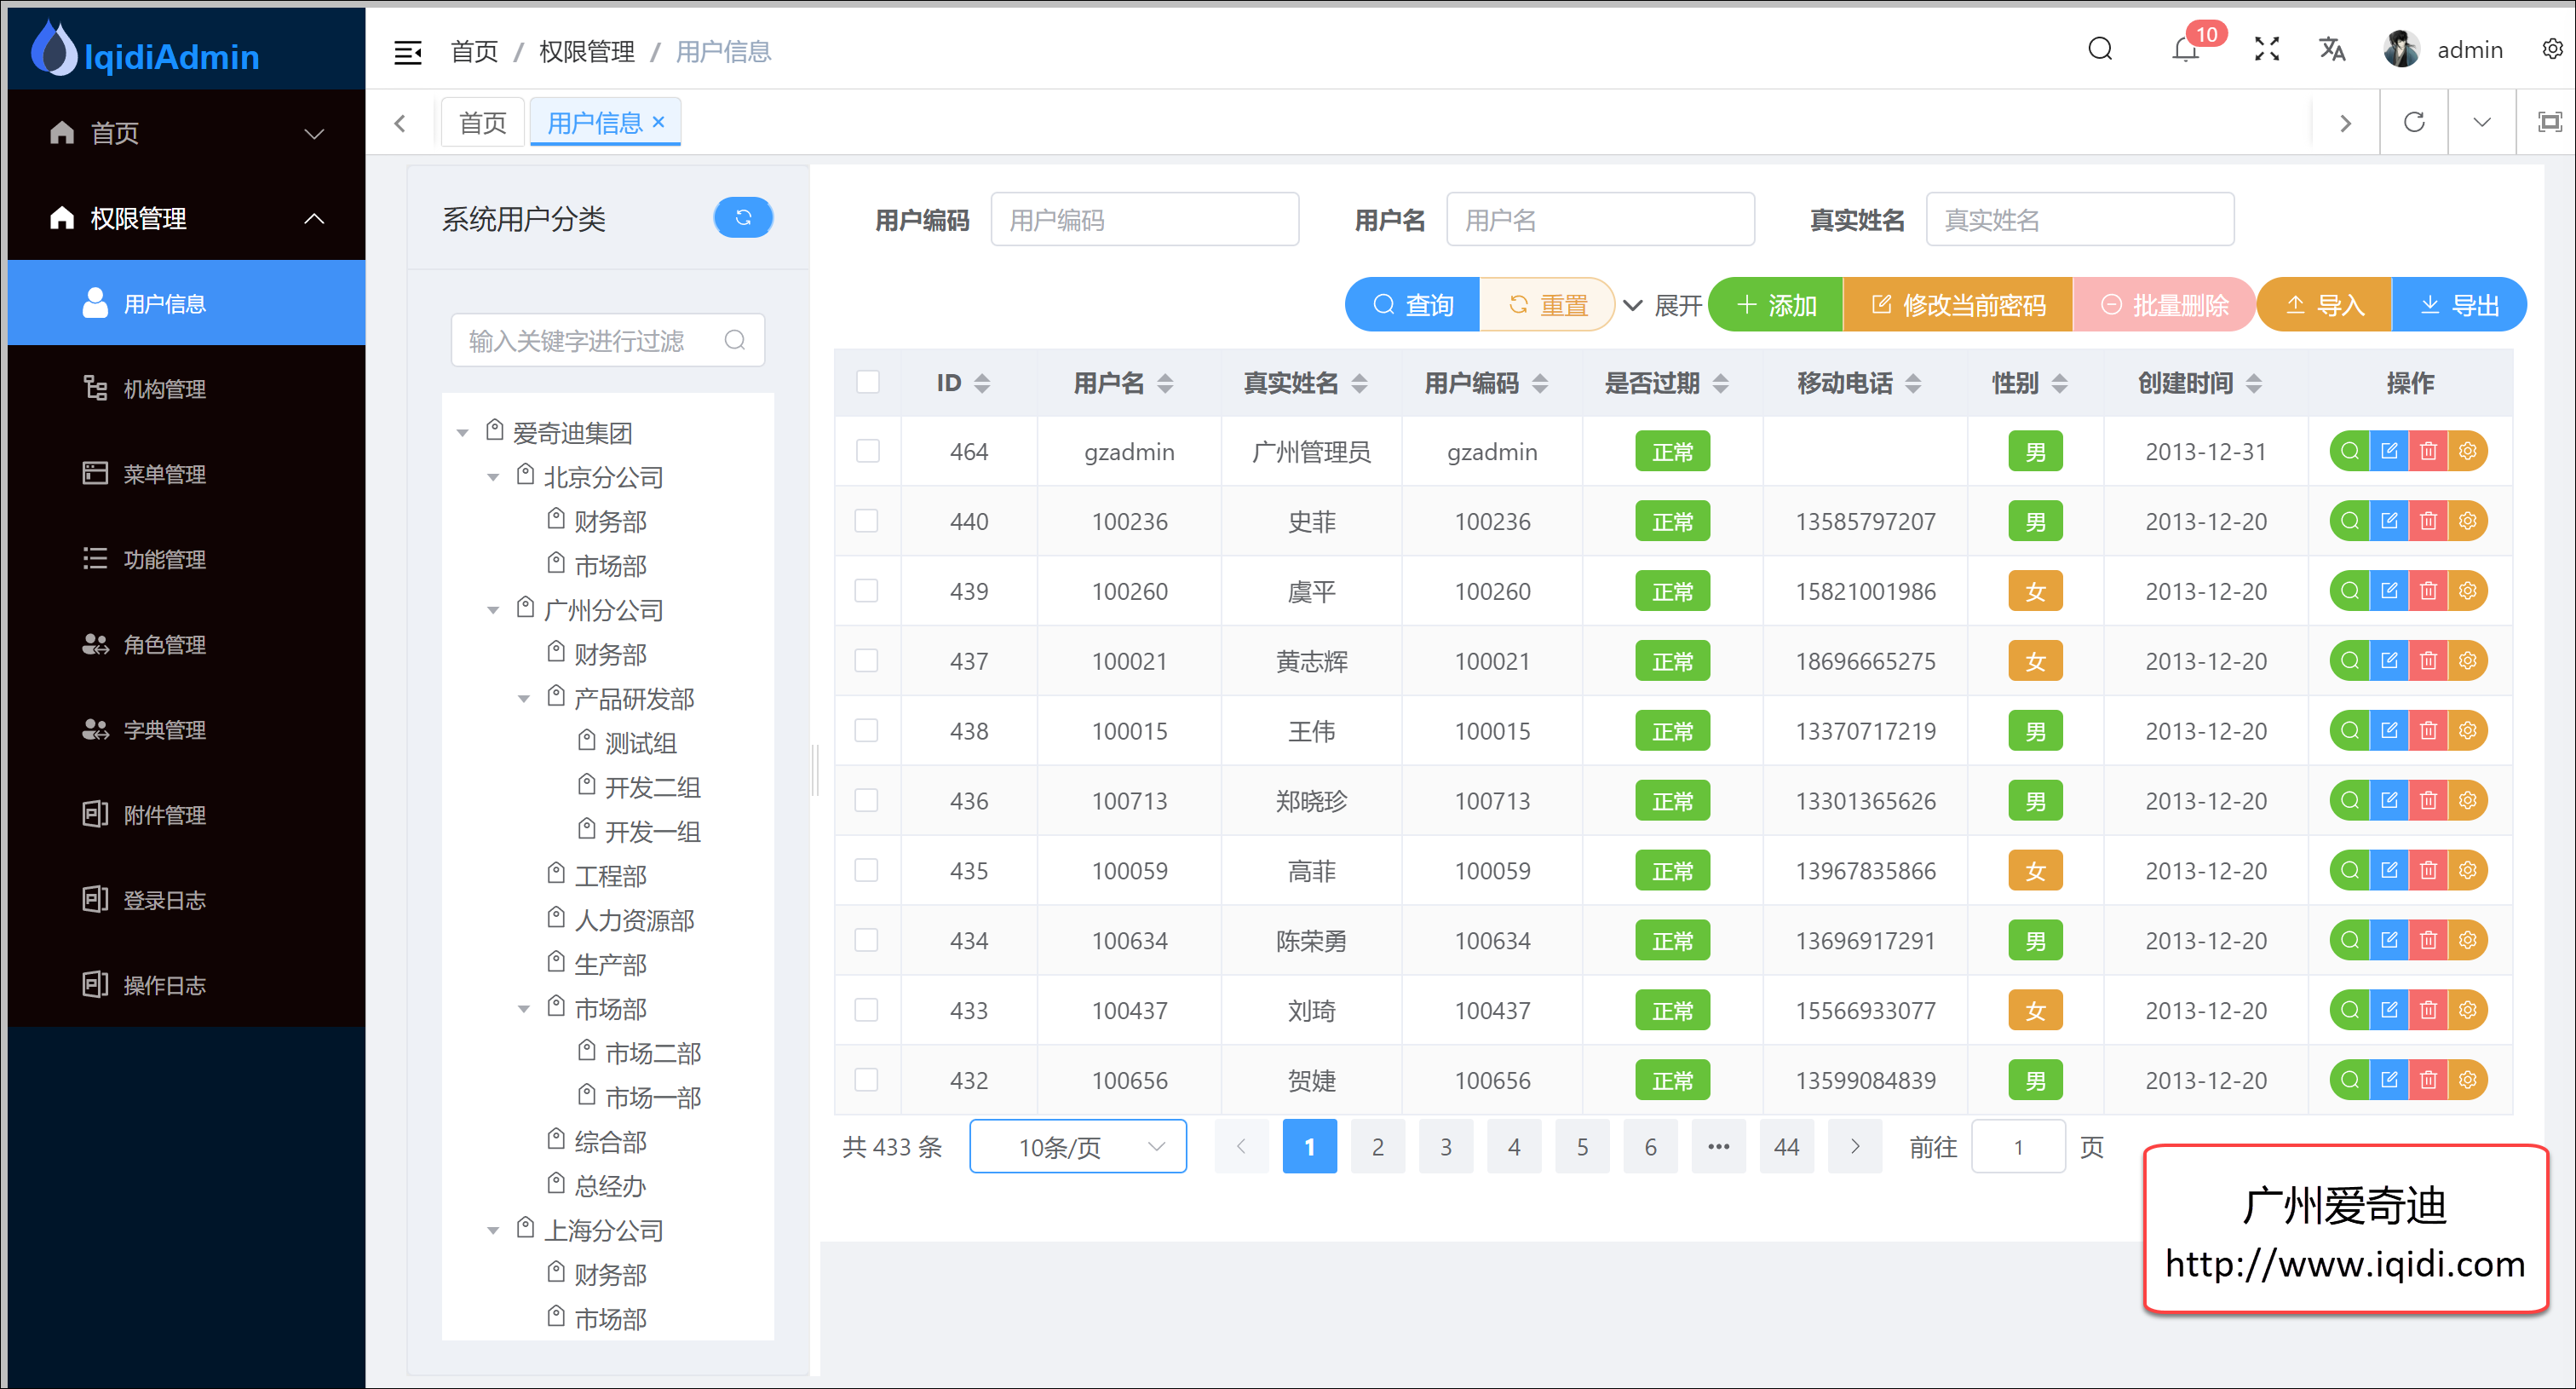Click the notification bell icon
The width and height of the screenshot is (2576, 1389).
pos(2185,50)
